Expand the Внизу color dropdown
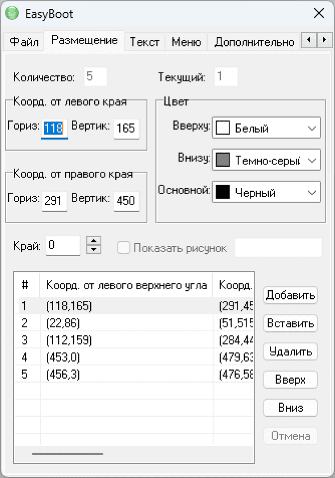Screen dimensions: 335x478 click(x=266, y=160)
